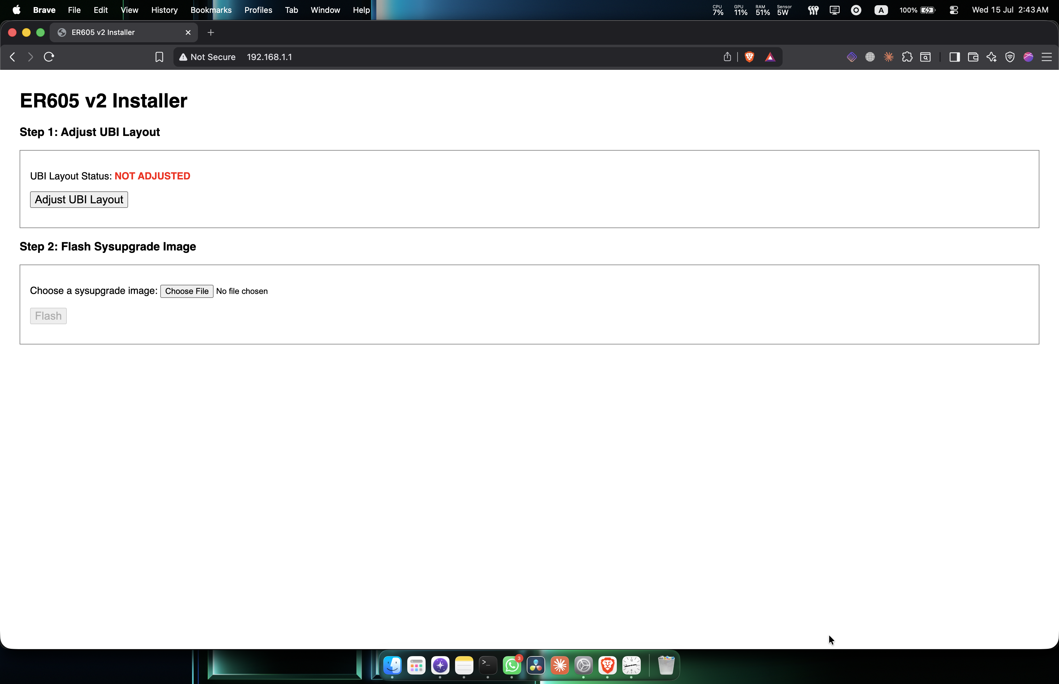Open Terminal from the Dock
This screenshot has height=684, width=1059.
click(x=488, y=665)
